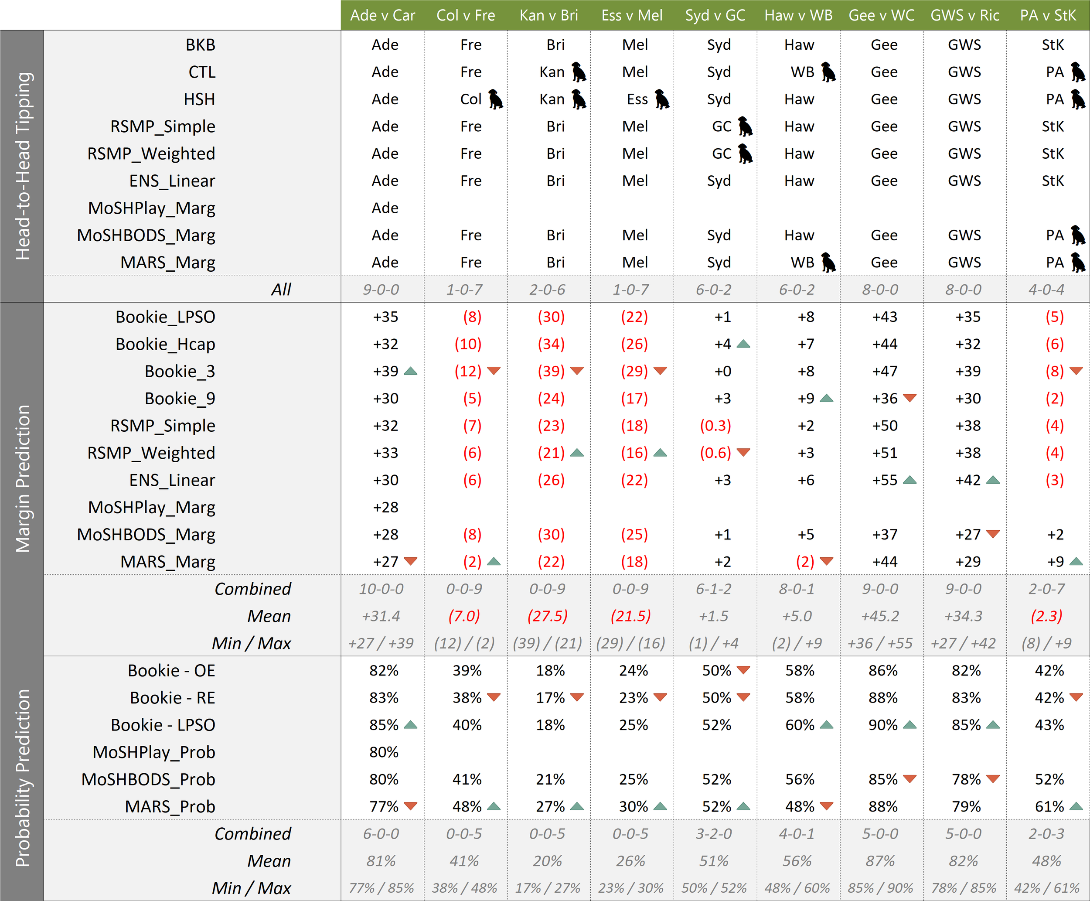Image resolution: width=1090 pixels, height=901 pixels.
Task: Click the dog icon beside CTL's Kan tip
Action: [x=579, y=72]
